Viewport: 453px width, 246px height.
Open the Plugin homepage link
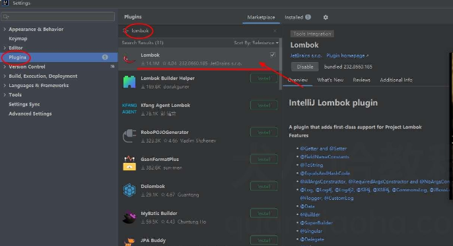click(347, 55)
